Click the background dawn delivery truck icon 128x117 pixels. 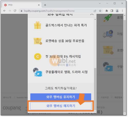[x=108, y=34]
